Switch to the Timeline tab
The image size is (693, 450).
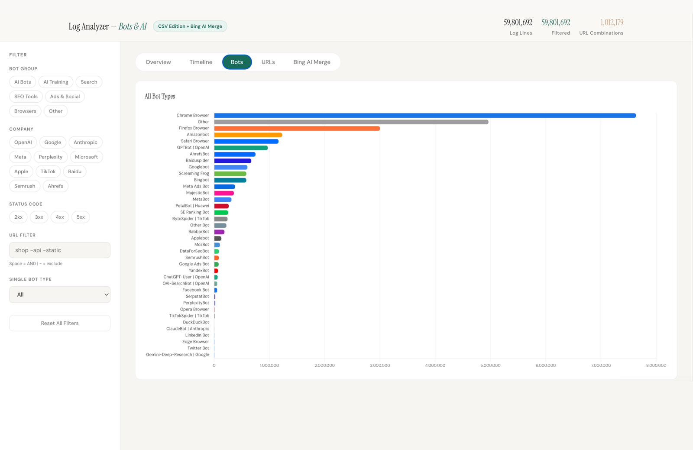(x=201, y=62)
